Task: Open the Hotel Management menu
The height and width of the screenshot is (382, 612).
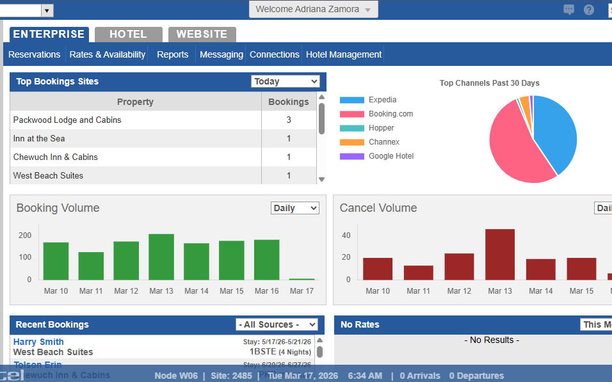Action: pyautogui.click(x=344, y=54)
